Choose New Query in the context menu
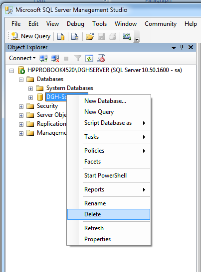 point(109,112)
